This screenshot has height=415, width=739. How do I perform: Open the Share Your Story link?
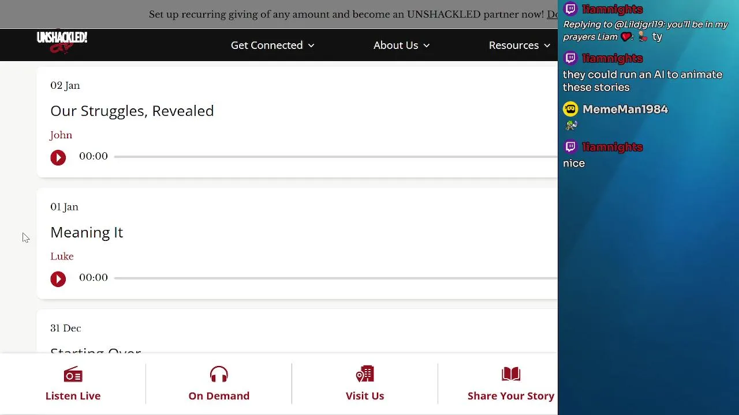pos(511,395)
